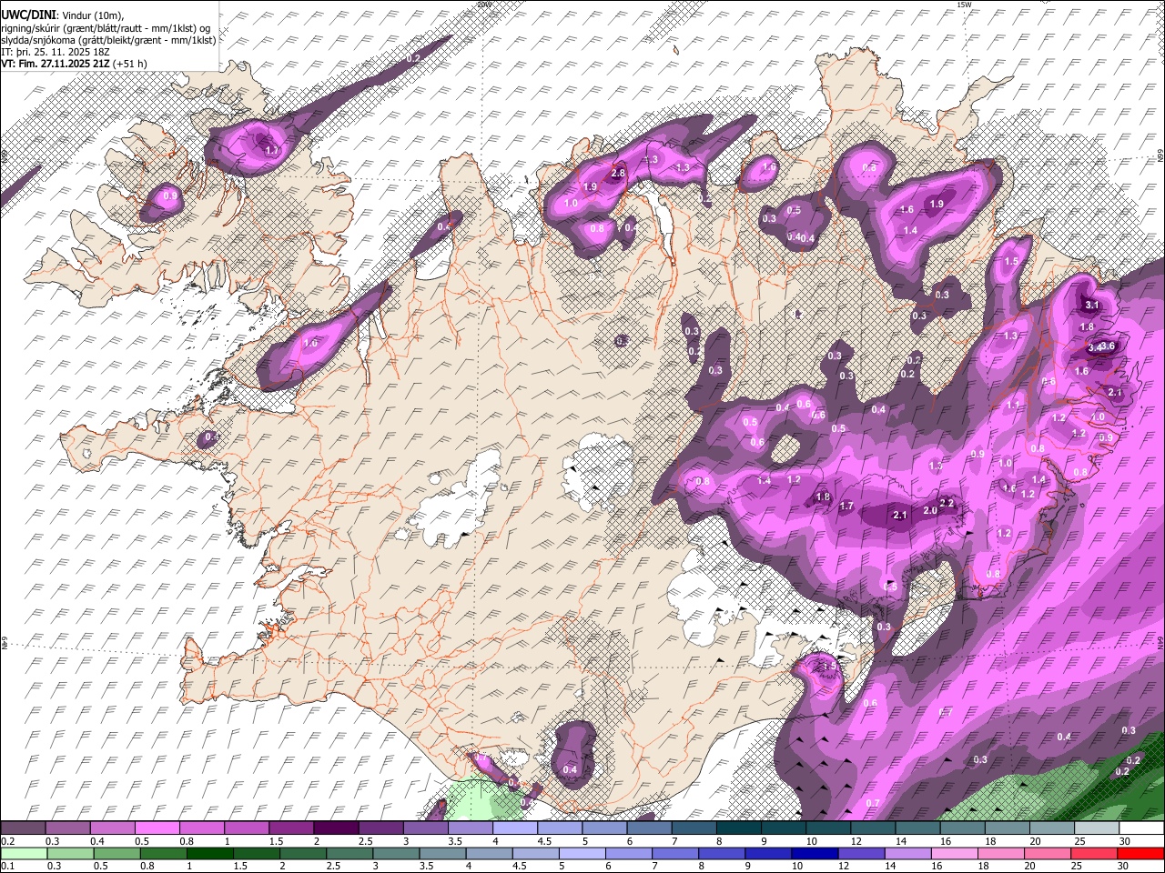
Task: Click the 15W longitude label
Action: pyautogui.click(x=964, y=5)
